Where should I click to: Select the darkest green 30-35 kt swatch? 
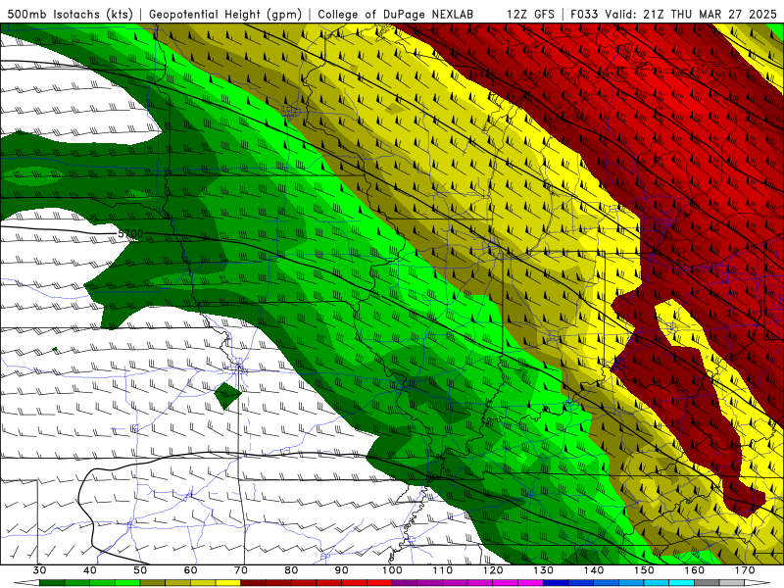[x=52, y=583]
